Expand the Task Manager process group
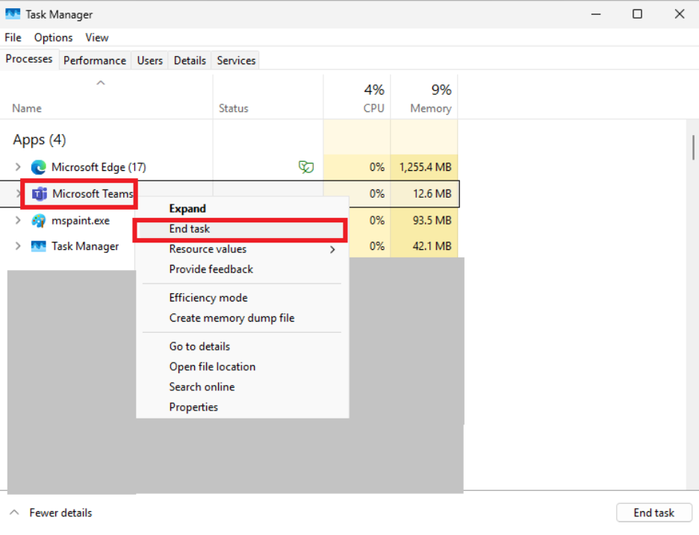This screenshot has height=535, width=699. click(17, 246)
